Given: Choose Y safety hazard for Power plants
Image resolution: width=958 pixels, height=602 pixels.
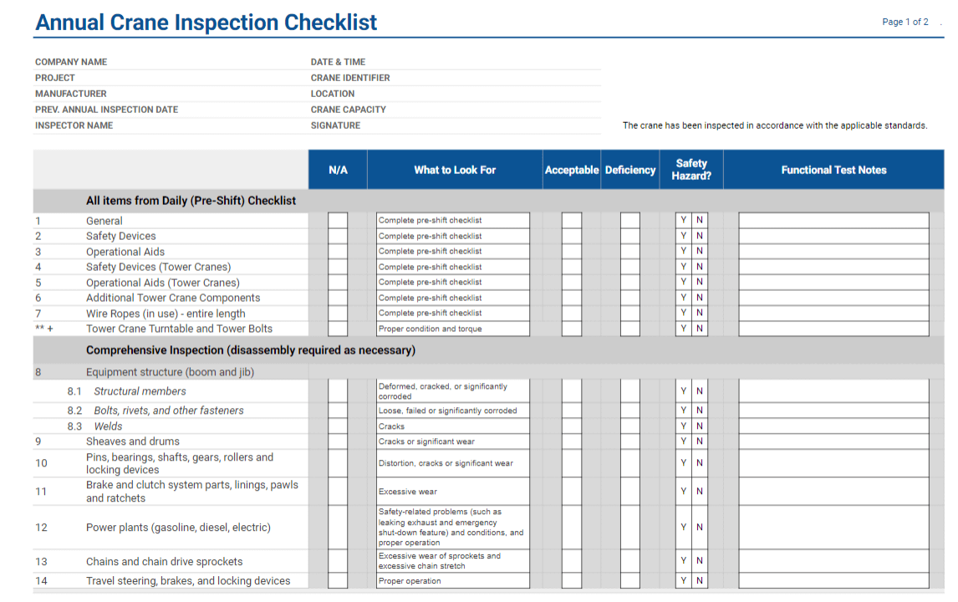Looking at the screenshot, I should coord(683,527).
